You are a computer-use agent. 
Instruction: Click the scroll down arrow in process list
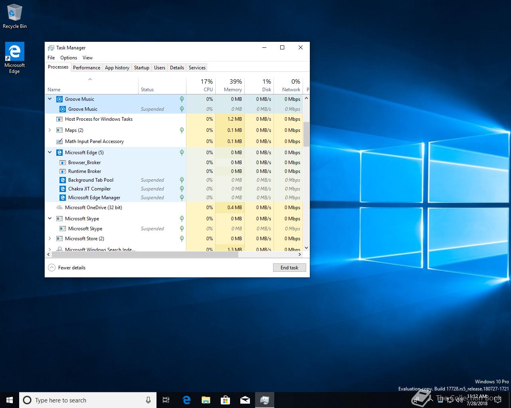[307, 248]
